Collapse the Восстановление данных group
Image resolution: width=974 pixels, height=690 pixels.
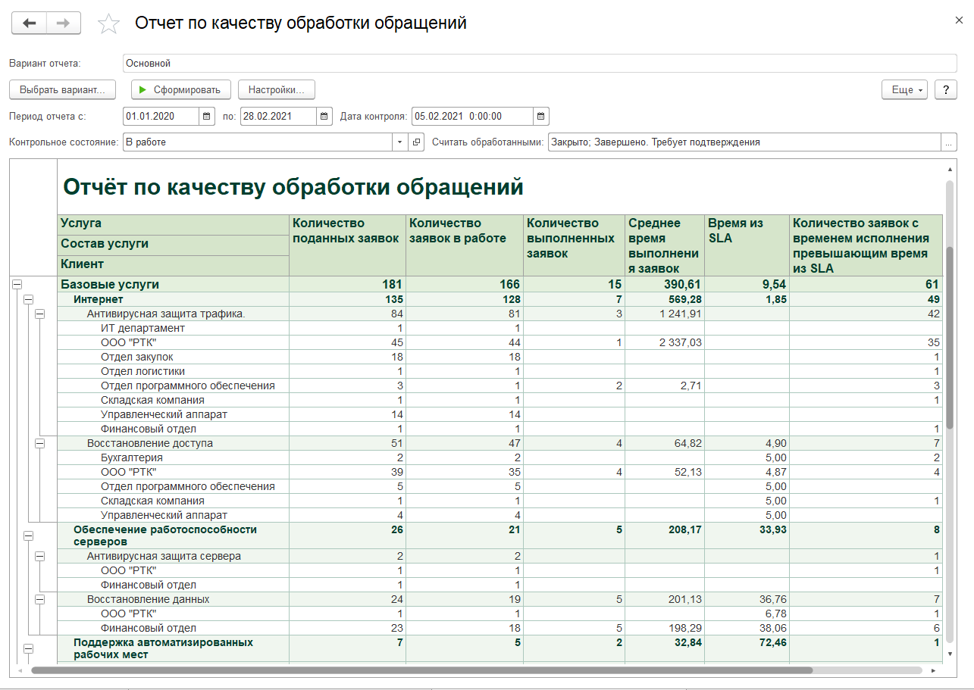point(41,599)
